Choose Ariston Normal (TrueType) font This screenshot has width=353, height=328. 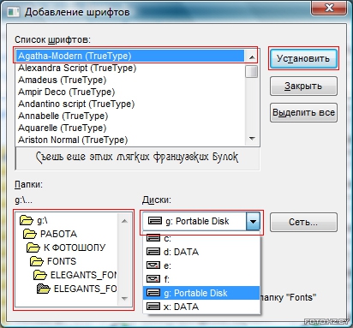tap(130, 140)
